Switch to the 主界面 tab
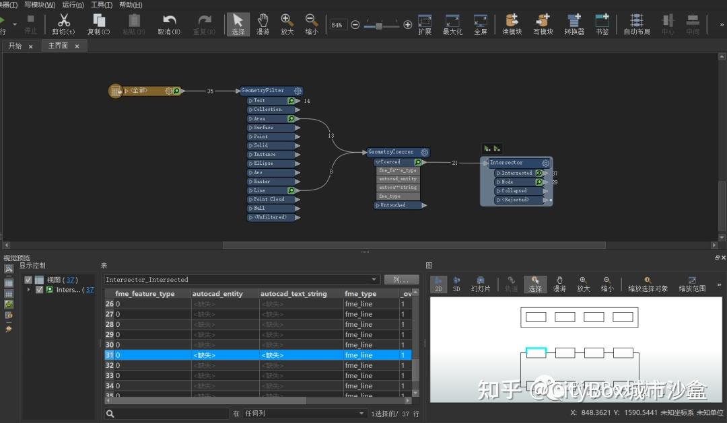The height and width of the screenshot is (423, 727). 58,46
